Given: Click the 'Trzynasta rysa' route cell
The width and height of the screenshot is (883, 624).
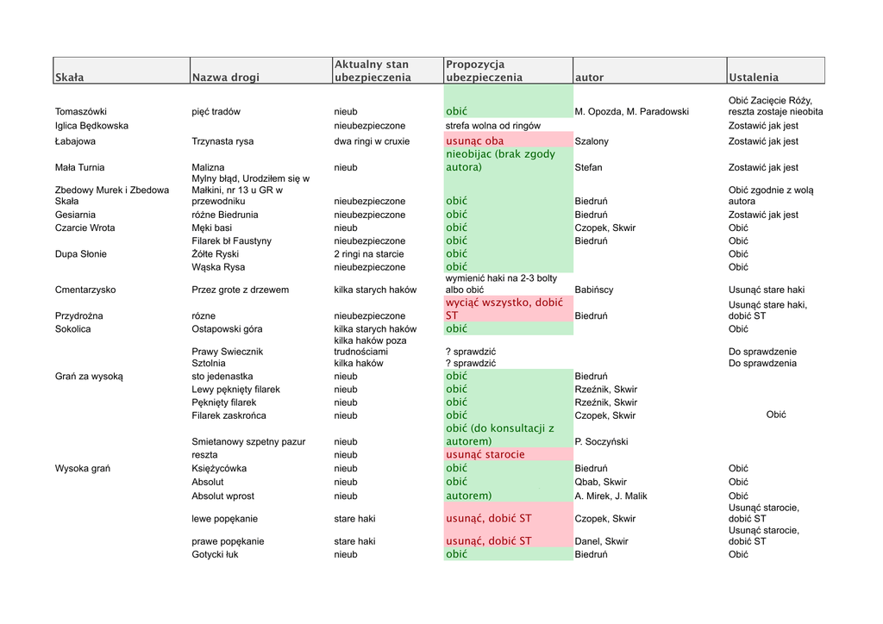Looking at the screenshot, I should pyautogui.click(x=222, y=141).
